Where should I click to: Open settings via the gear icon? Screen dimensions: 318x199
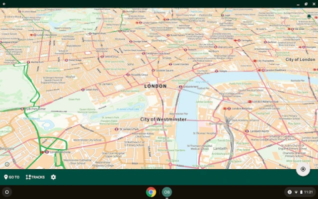pyautogui.click(x=53, y=177)
